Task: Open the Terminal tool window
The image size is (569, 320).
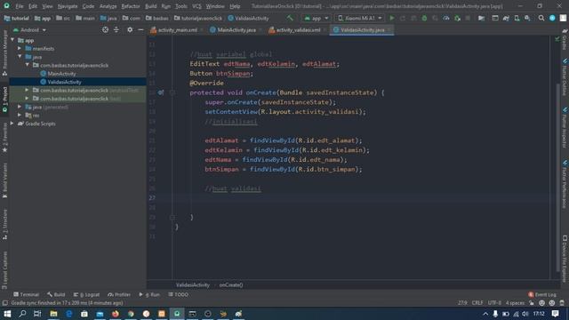Action: point(26,294)
